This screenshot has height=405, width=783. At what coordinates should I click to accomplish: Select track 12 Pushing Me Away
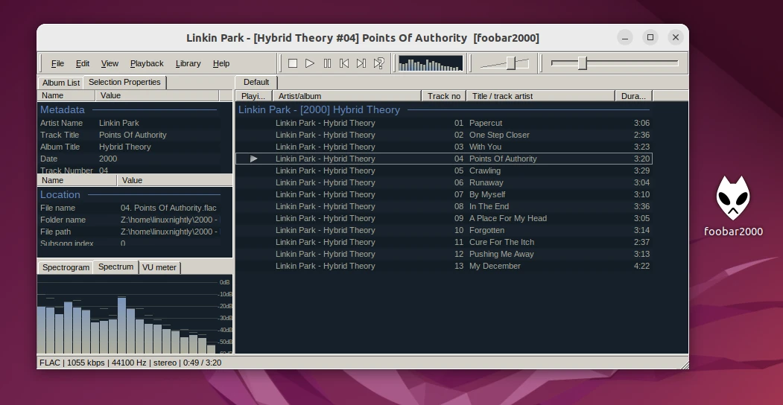pos(443,254)
